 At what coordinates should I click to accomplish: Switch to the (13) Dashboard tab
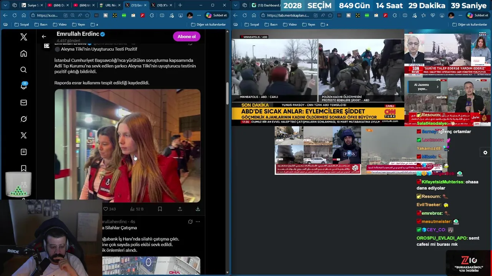[x=266, y=5]
